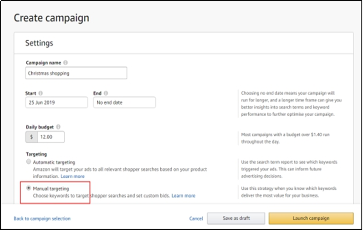
Task: Click the Daily budget info icon
Action: pyautogui.click(x=58, y=127)
